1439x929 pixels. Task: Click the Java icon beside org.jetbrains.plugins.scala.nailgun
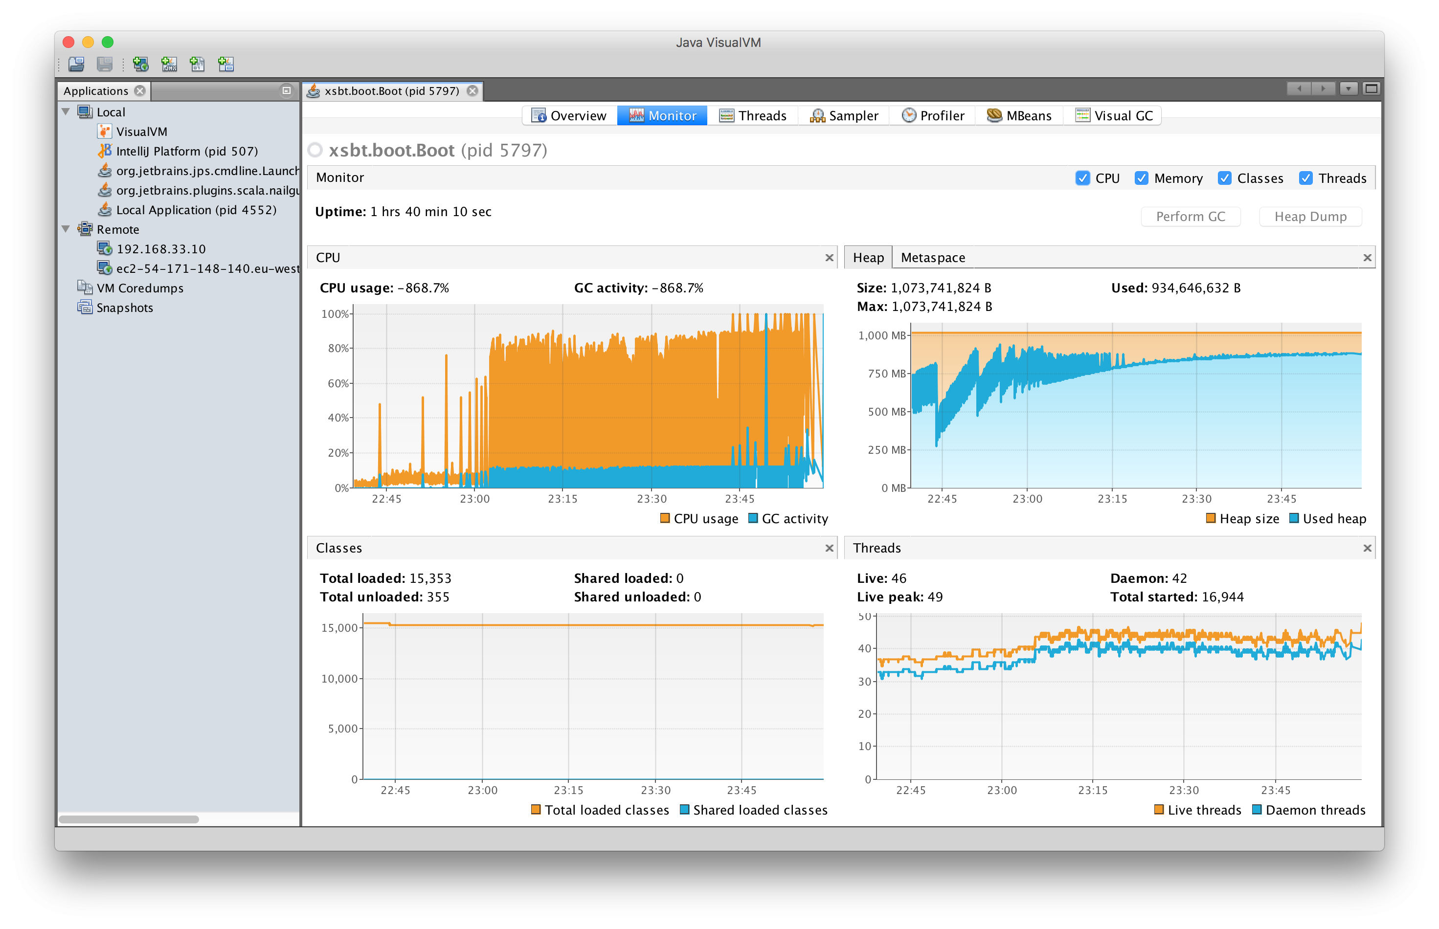click(x=105, y=190)
